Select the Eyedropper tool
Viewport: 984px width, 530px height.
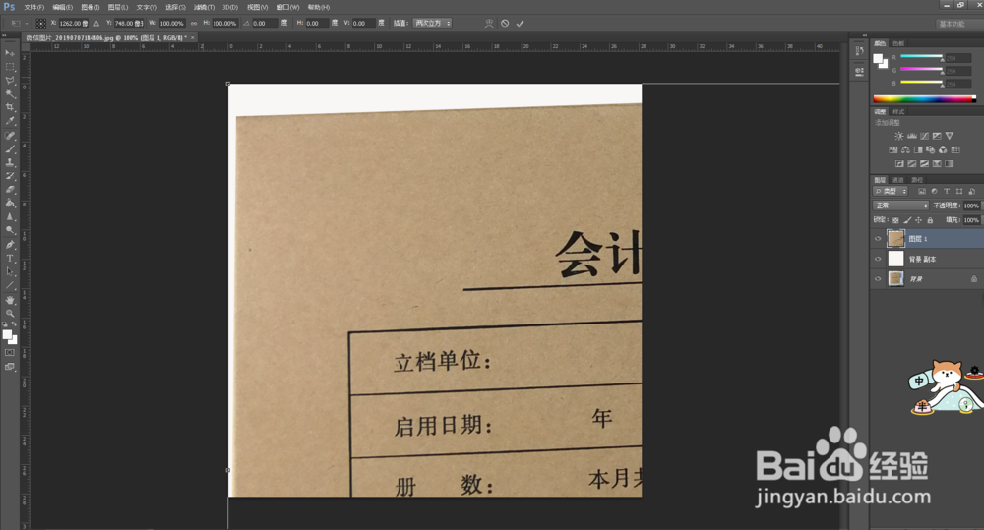pos(10,121)
